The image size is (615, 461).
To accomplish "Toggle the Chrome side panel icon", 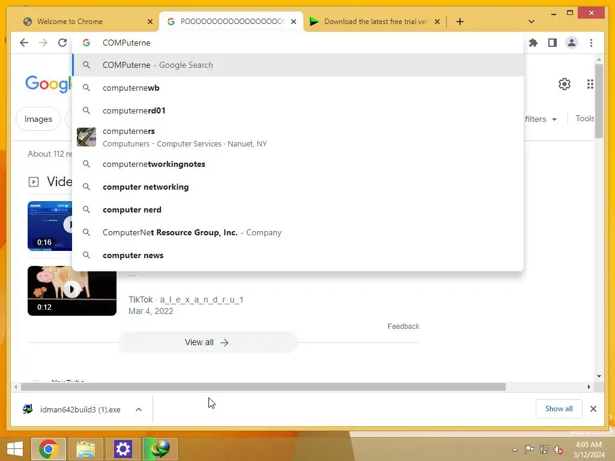I will pyautogui.click(x=553, y=43).
